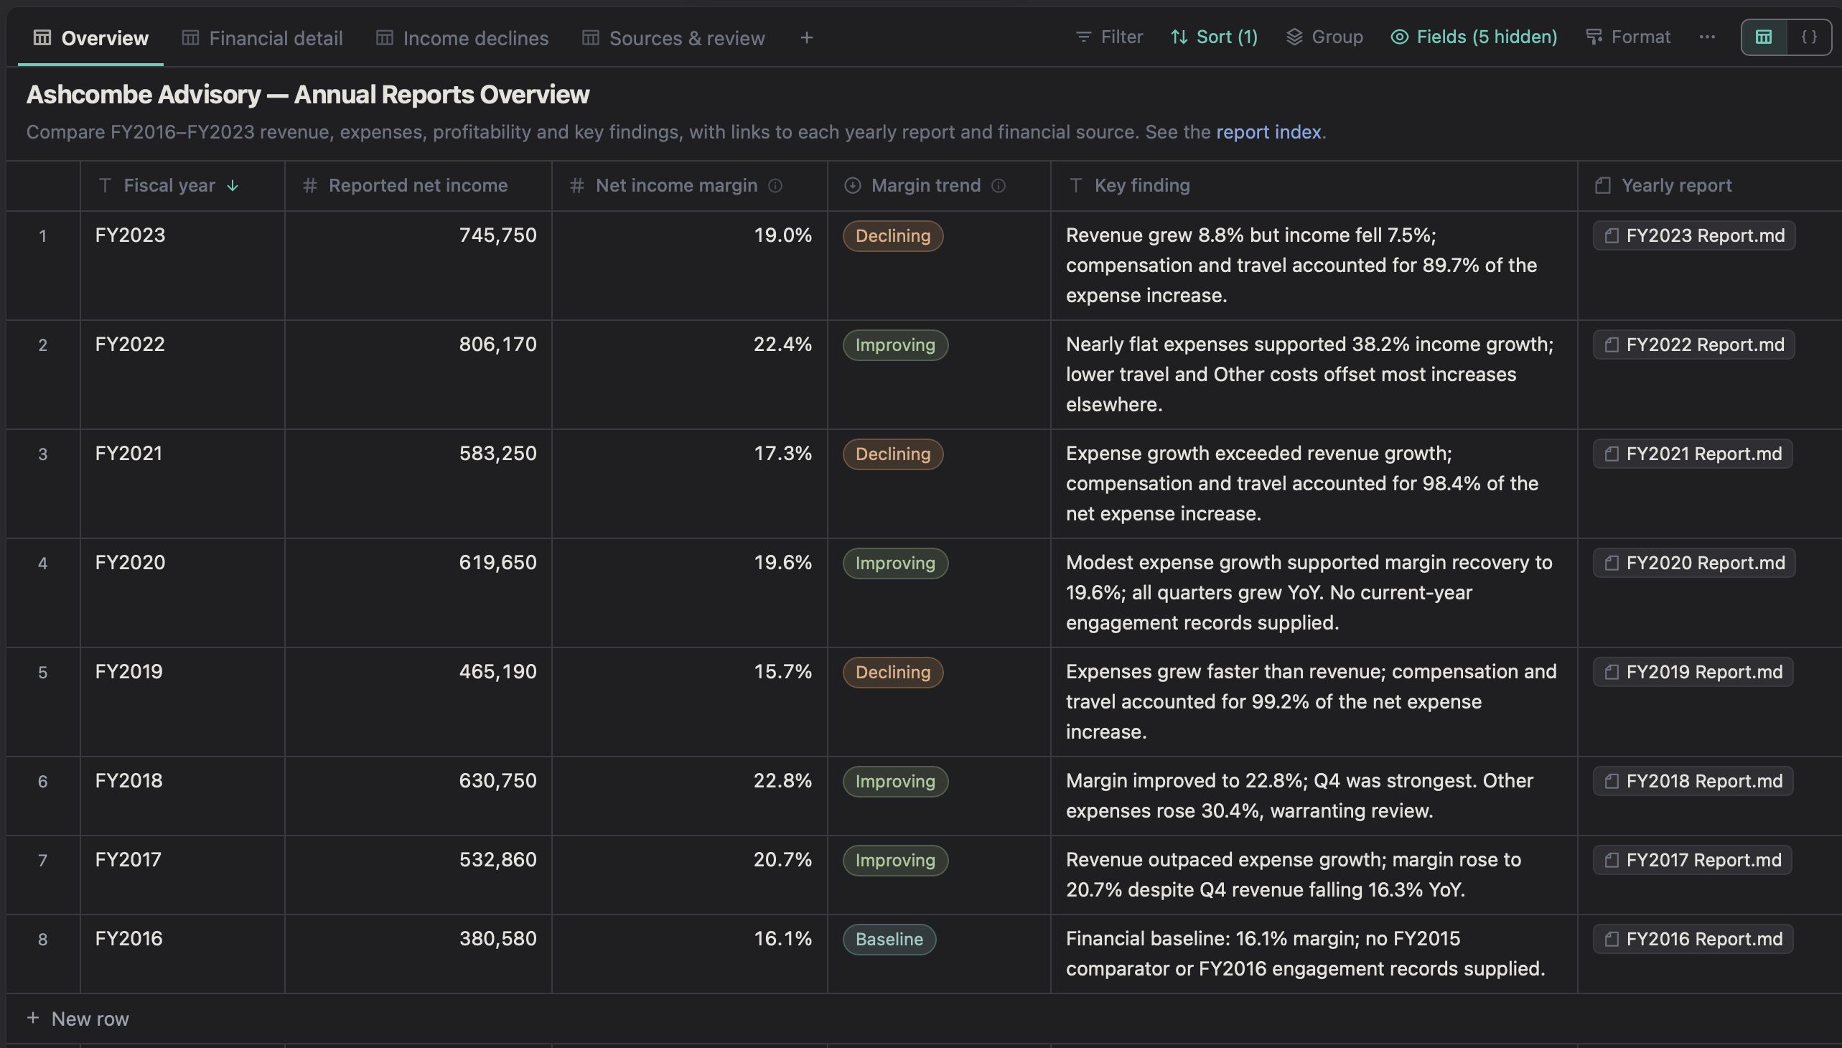The height and width of the screenshot is (1048, 1842).
Task: Open the Yearly report column header
Action: point(1709,186)
